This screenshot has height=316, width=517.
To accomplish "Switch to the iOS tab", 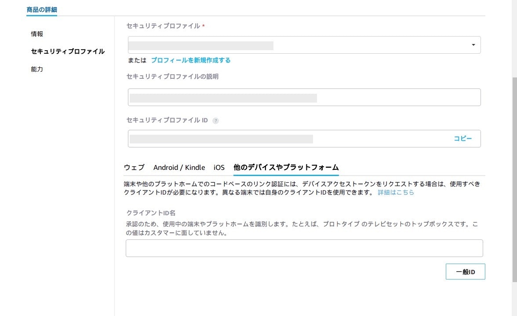I will tap(219, 167).
